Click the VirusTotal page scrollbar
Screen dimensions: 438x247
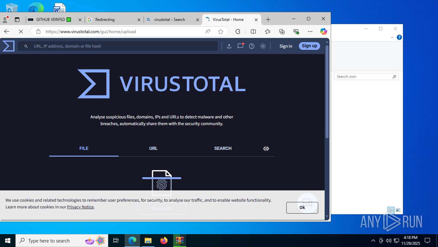click(327, 92)
